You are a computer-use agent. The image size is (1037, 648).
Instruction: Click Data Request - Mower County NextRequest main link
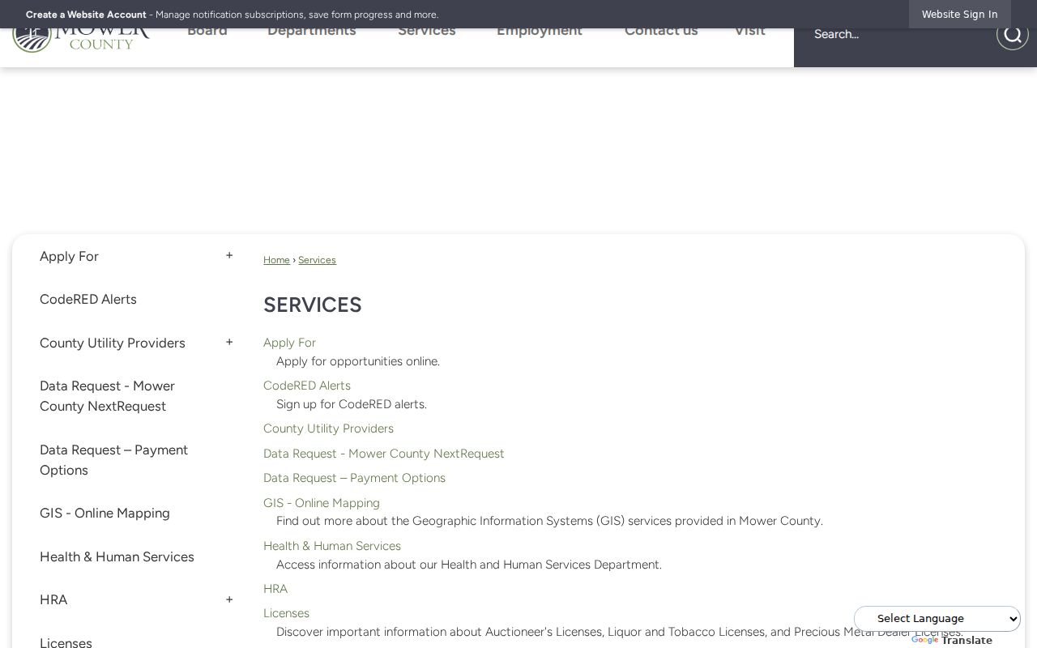[x=384, y=454]
